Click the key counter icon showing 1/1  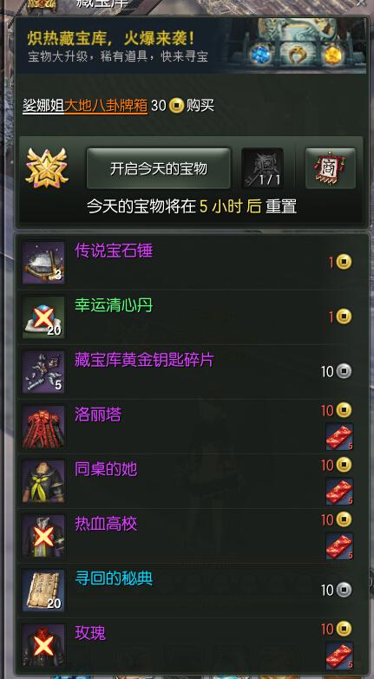click(x=262, y=168)
